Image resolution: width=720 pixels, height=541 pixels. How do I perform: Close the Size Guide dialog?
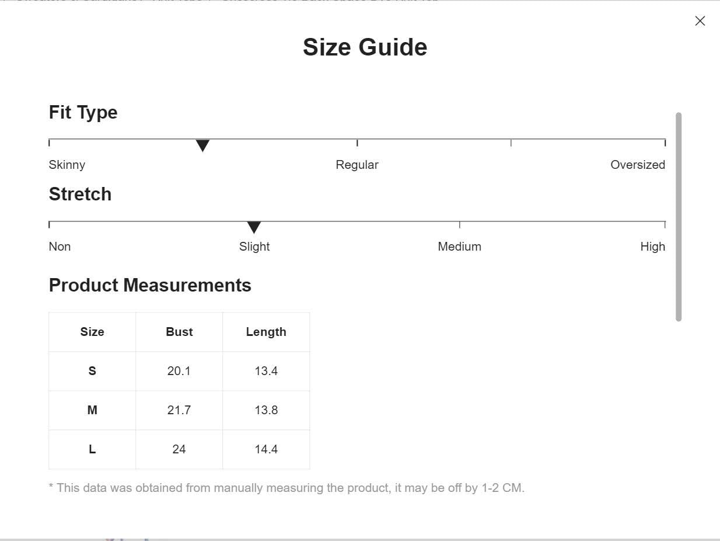point(700,21)
